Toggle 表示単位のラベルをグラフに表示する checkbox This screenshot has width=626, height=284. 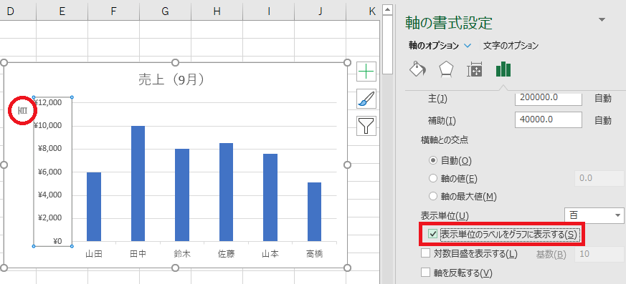pos(432,234)
